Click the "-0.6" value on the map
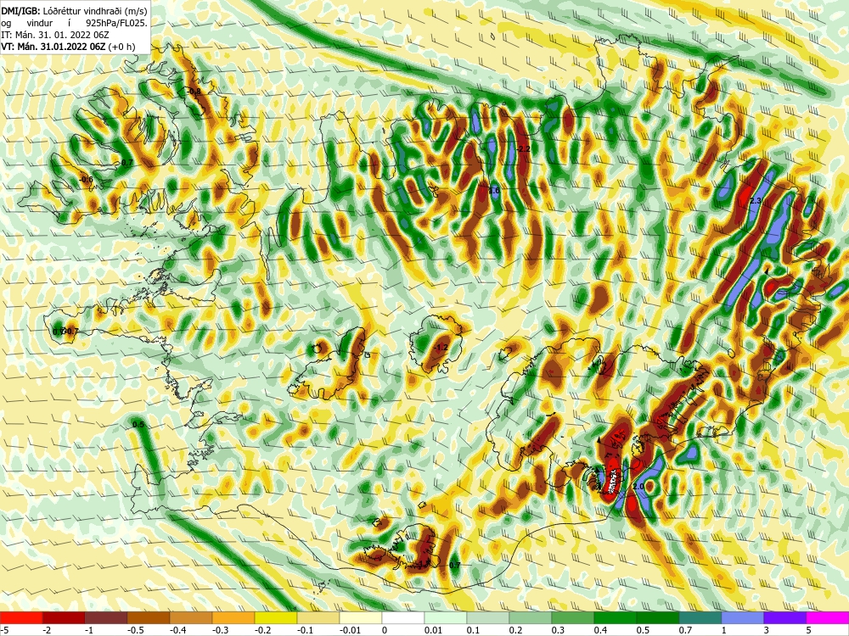 (86, 180)
